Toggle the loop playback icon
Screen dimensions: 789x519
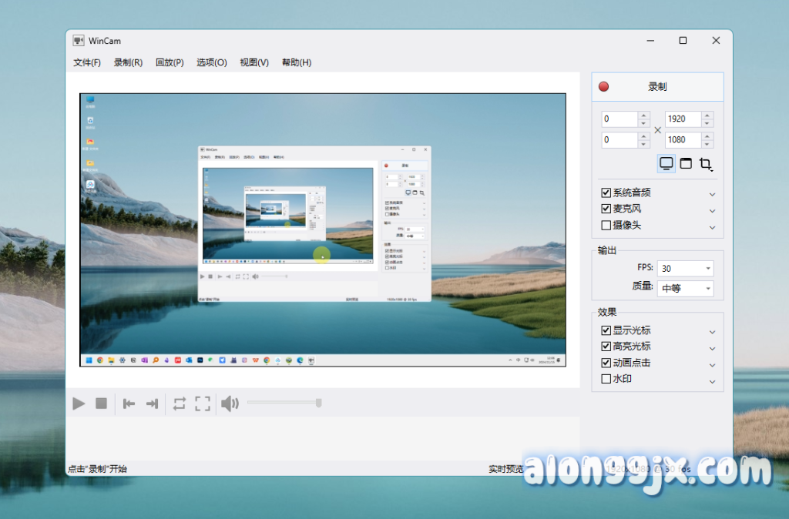180,403
